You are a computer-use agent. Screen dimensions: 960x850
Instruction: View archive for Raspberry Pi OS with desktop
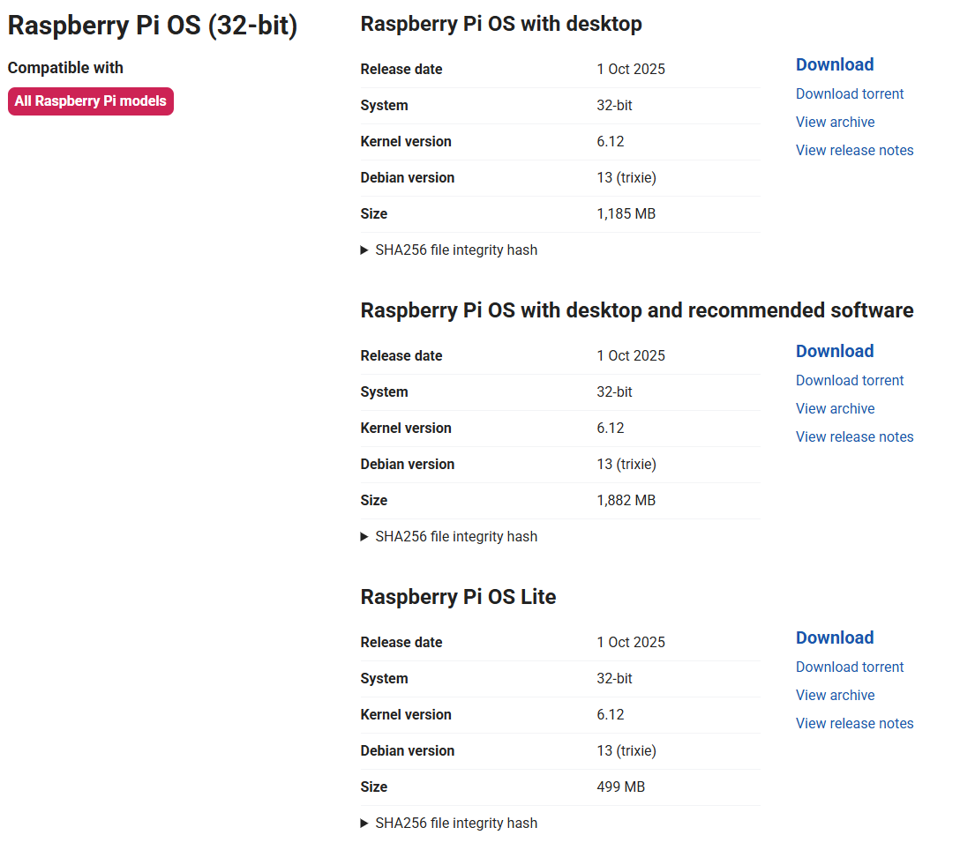click(x=835, y=123)
